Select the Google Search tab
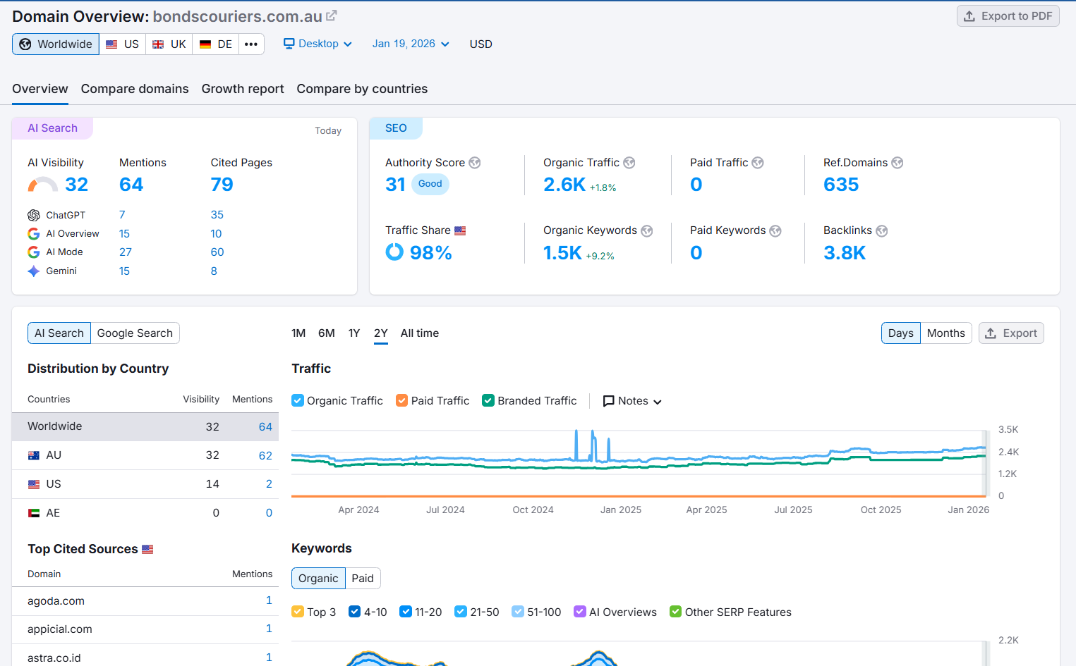Viewport: 1076px width, 666px height. point(135,333)
